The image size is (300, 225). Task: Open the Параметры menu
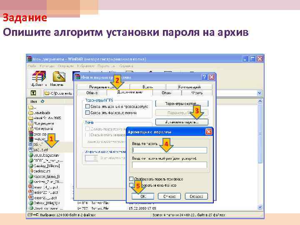click(x=107, y=66)
